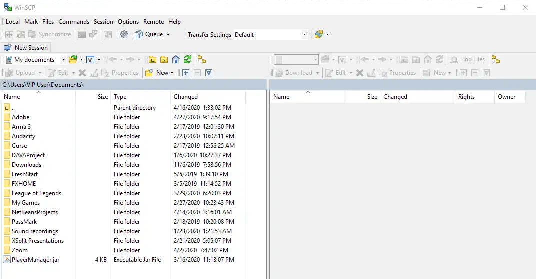Go to local root directory icon
Viewport: 536px width, 279px height.
pyautogui.click(x=164, y=59)
